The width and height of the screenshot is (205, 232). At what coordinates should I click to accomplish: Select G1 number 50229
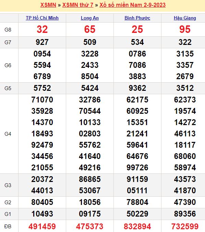(x=137, y=214)
